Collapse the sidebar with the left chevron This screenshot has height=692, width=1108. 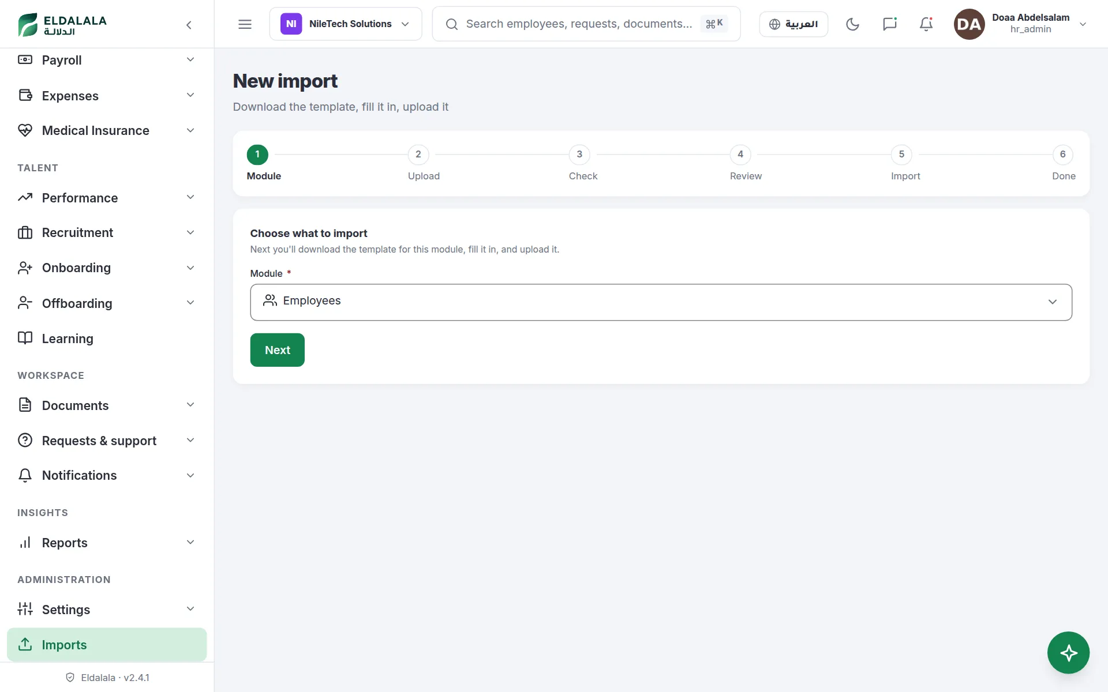pyautogui.click(x=189, y=24)
